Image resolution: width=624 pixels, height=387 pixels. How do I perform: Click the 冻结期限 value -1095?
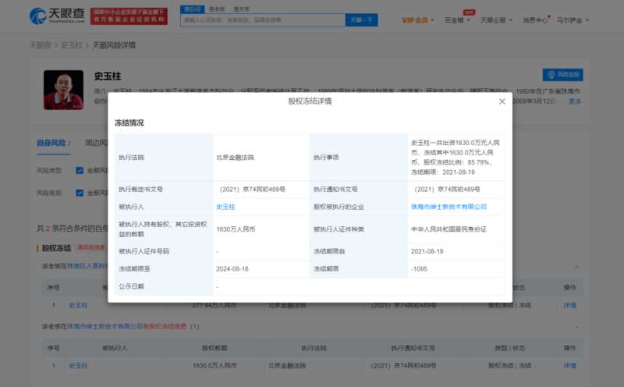(x=419, y=269)
